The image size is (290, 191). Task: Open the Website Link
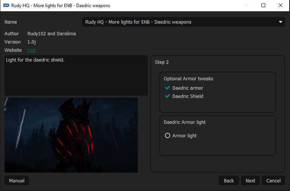click(x=32, y=50)
